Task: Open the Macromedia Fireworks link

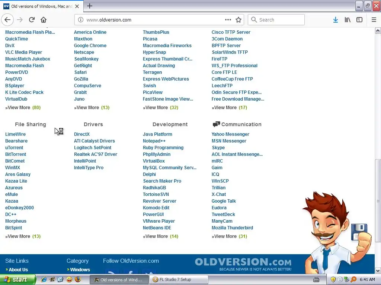Action: (x=167, y=45)
